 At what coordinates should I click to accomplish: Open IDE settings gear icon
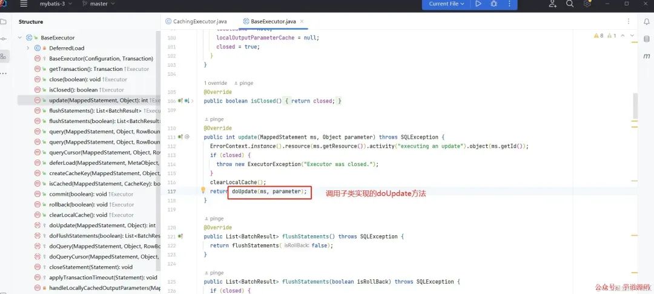click(x=587, y=4)
